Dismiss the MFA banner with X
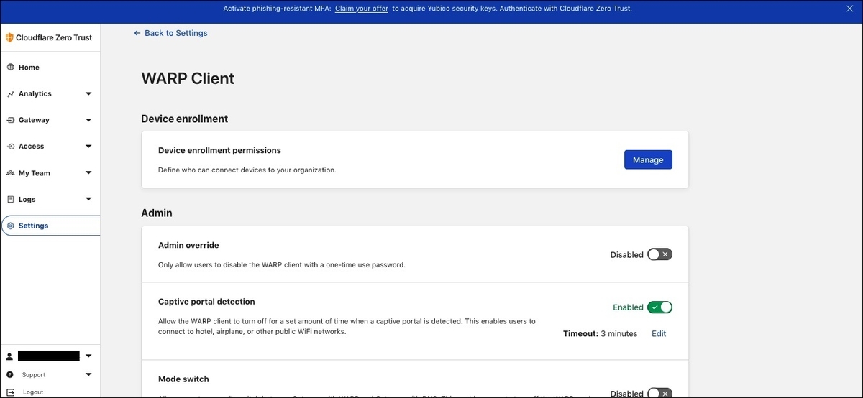This screenshot has height=398, width=863. [x=848, y=9]
